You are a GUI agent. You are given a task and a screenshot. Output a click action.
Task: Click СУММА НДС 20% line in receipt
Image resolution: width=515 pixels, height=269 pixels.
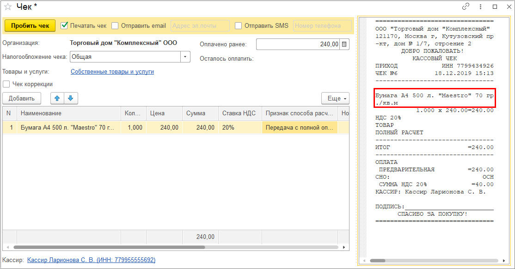pos(435,184)
